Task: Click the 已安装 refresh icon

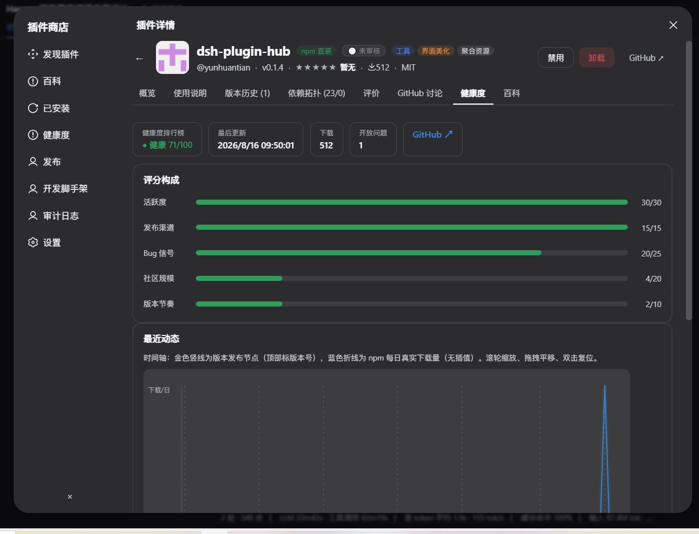Action: point(33,108)
